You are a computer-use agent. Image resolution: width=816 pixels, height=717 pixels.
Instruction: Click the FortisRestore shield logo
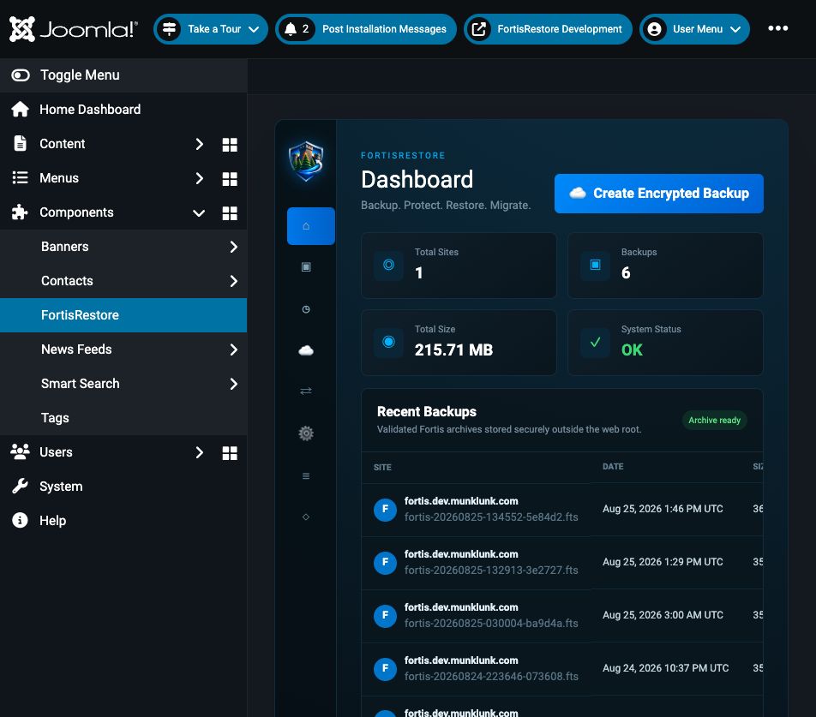(306, 161)
